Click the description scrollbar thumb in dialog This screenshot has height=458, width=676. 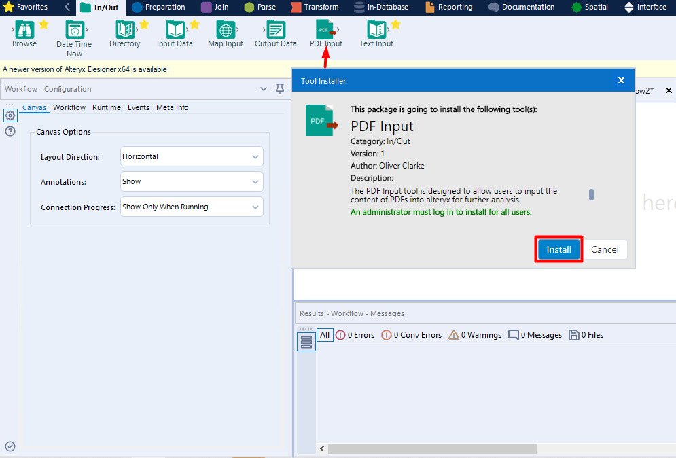click(591, 195)
